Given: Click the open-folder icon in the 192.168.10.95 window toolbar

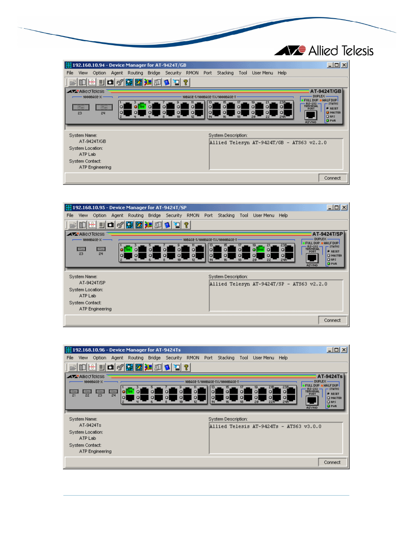Looking at the screenshot, I should click(73, 225).
